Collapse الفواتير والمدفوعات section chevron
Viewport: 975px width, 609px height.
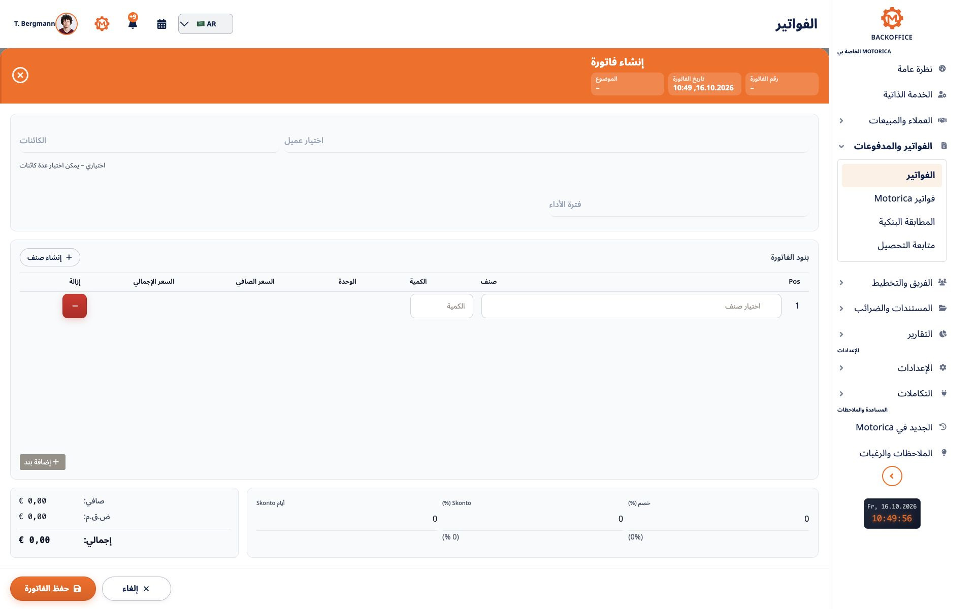(841, 147)
